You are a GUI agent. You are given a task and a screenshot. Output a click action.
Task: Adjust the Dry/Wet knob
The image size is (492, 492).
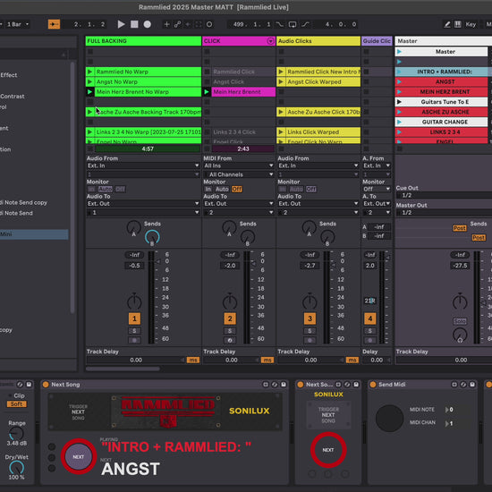pyautogui.click(x=16, y=468)
